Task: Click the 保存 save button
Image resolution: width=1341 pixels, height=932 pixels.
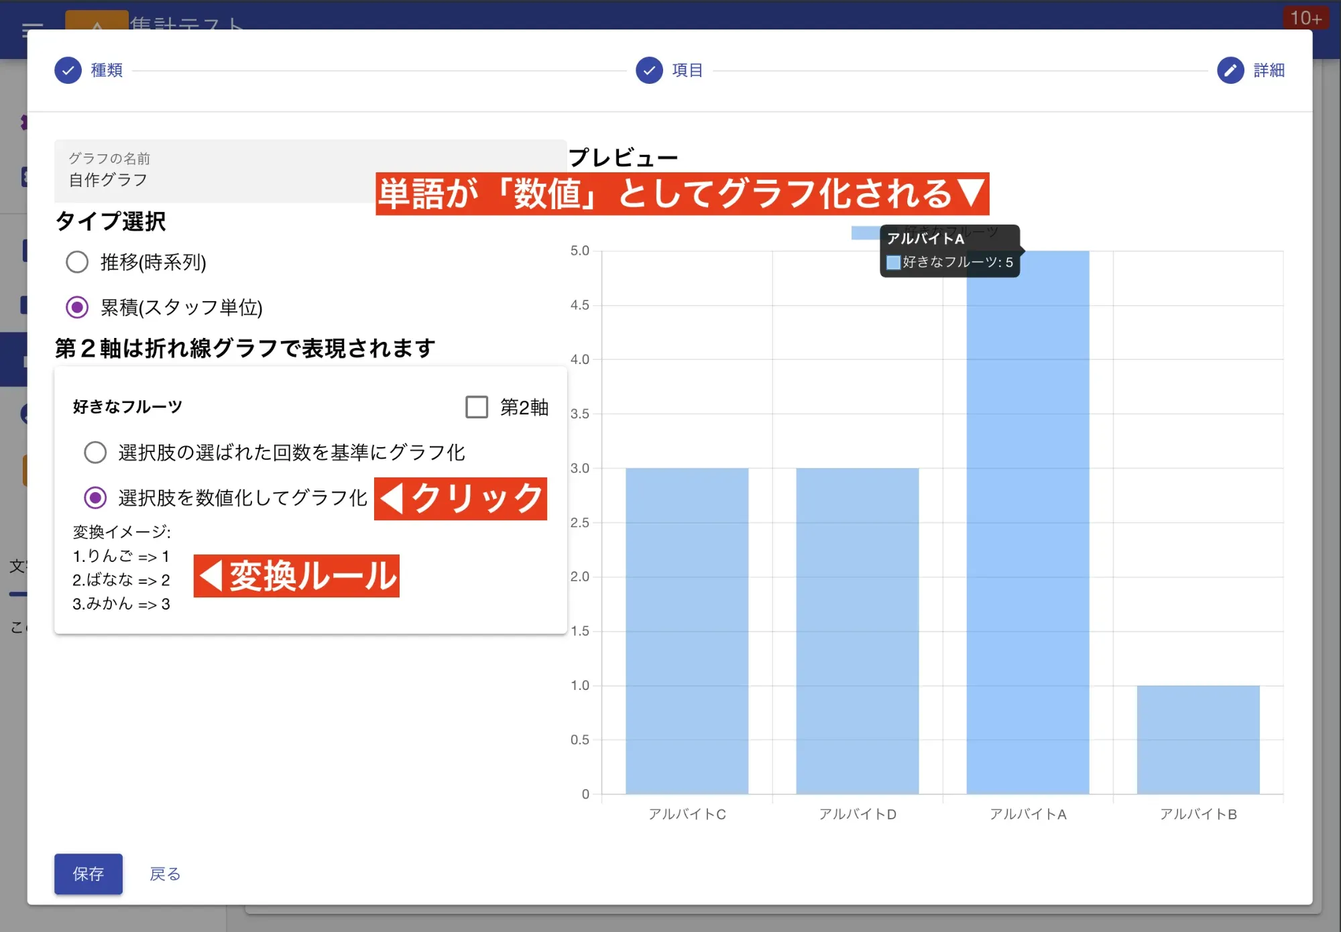Action: tap(88, 874)
